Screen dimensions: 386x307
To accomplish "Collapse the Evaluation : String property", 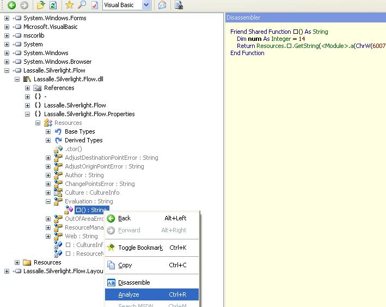I will (x=48, y=201).
